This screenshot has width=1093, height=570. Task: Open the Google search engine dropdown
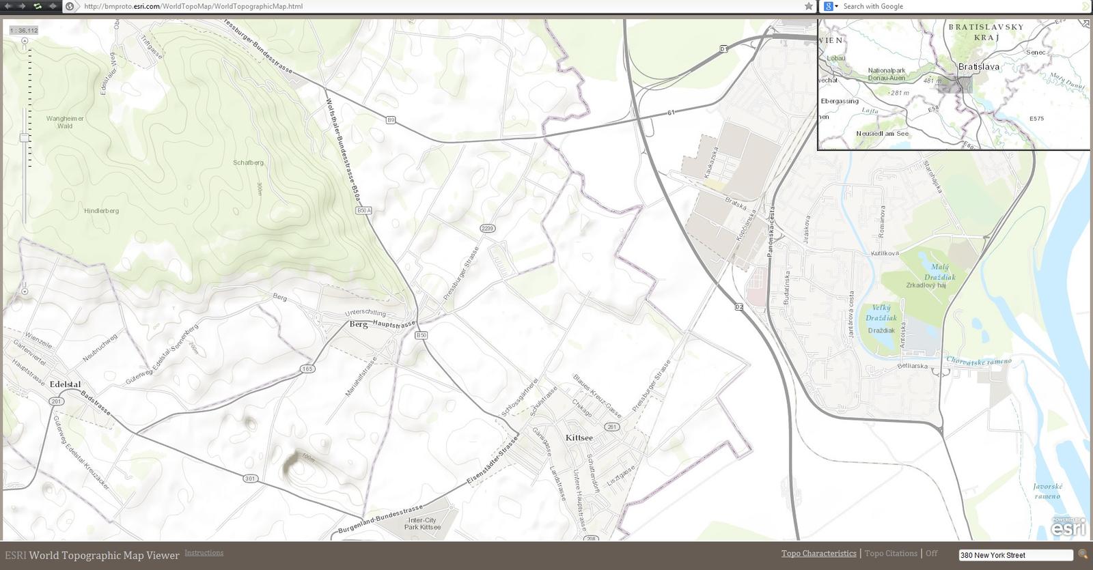pyautogui.click(x=831, y=6)
